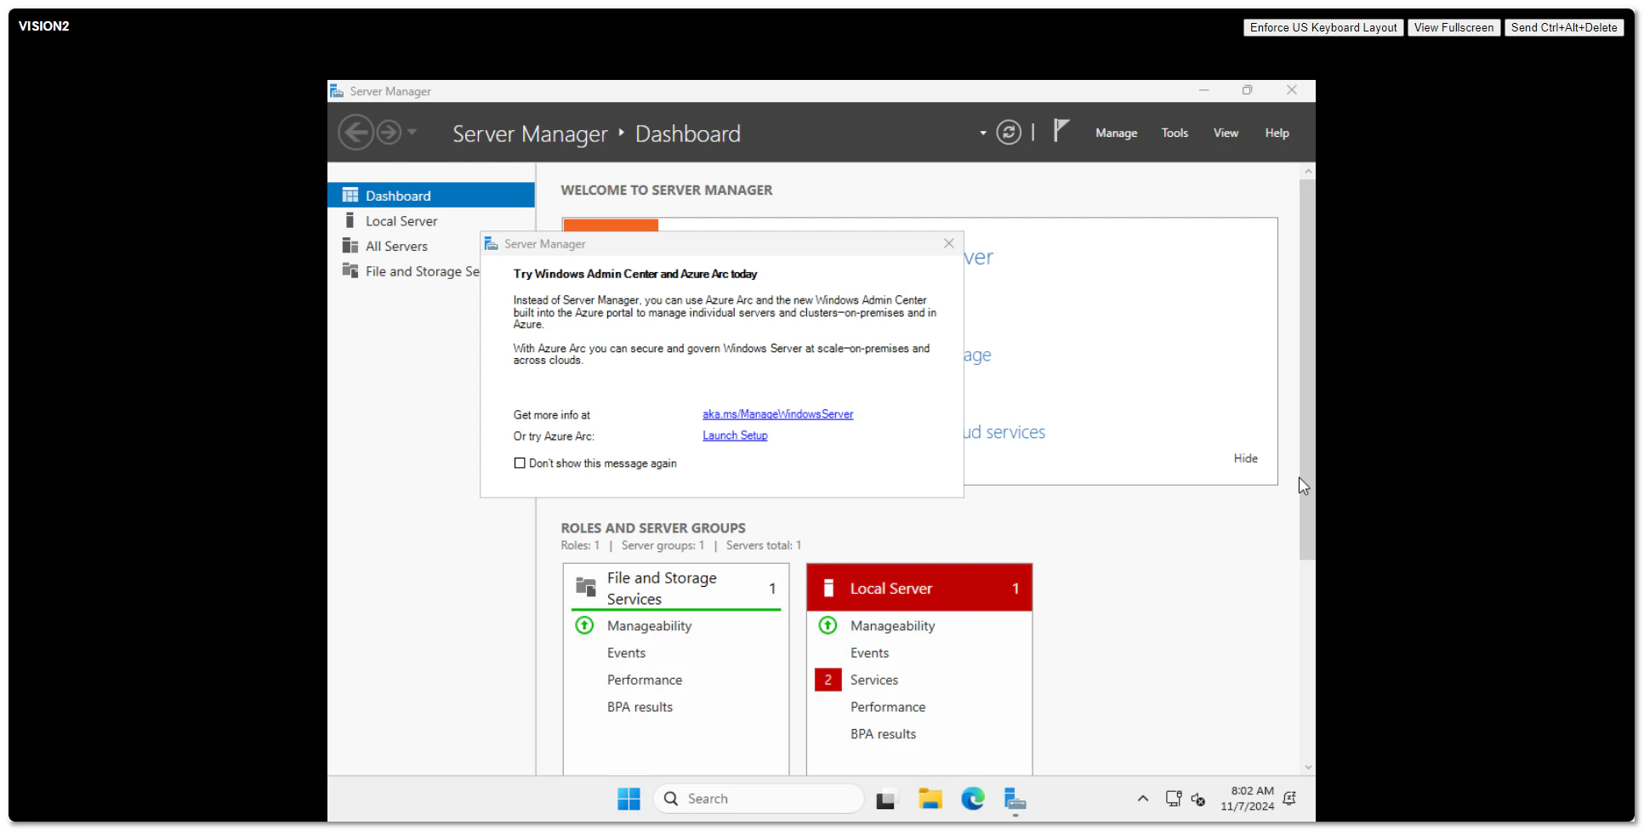Image resolution: width=1644 pixels, height=831 pixels.
Task: Open the navigation history dropdown arrow
Action: [412, 132]
